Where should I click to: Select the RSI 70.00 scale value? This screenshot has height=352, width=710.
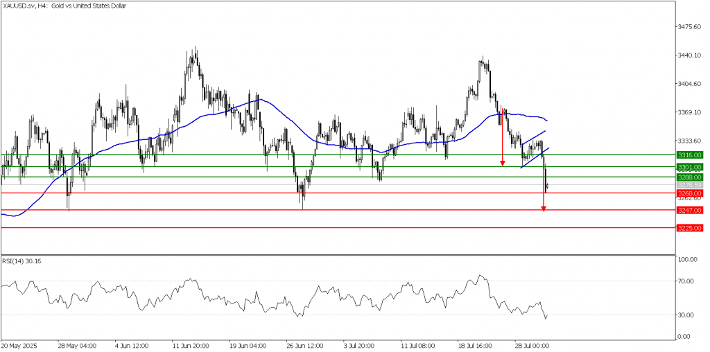(x=687, y=281)
